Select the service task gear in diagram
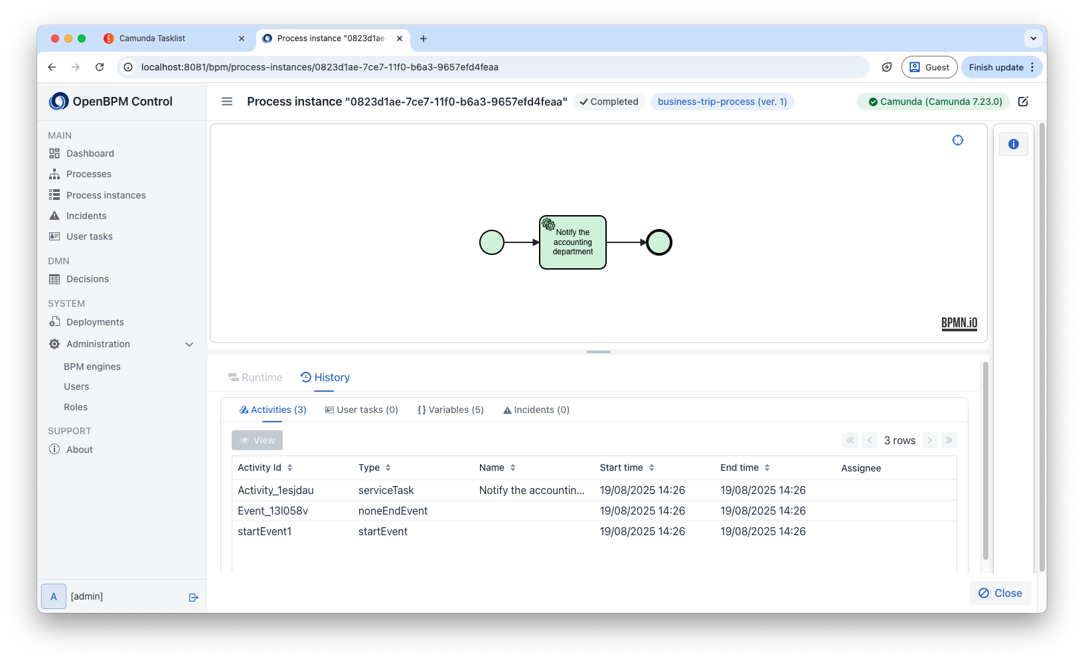The height and width of the screenshot is (662, 1084). pos(548,224)
